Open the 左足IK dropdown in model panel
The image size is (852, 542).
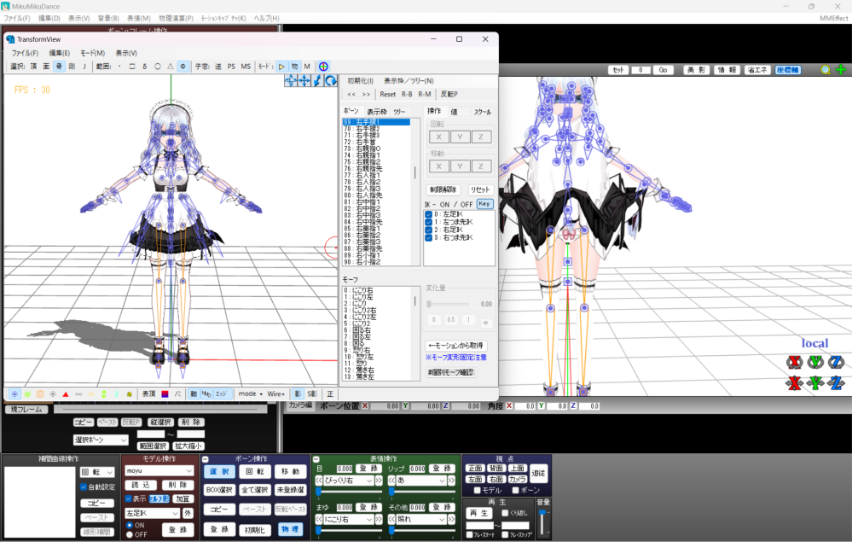click(152, 513)
